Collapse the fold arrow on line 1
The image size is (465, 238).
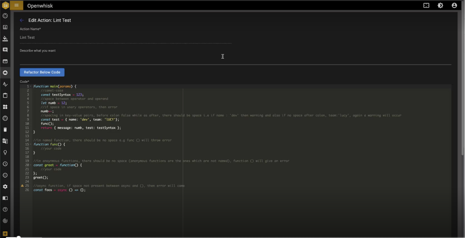click(x=31, y=86)
